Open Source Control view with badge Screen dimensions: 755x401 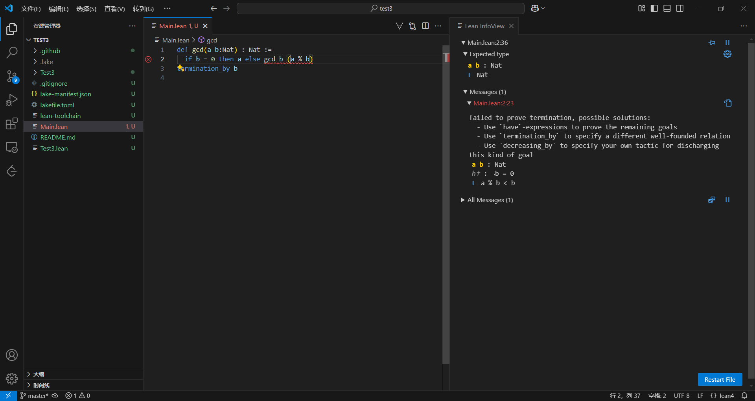coord(12,76)
